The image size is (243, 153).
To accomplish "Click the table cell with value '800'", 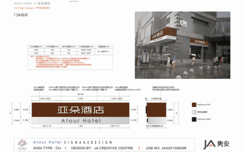I will [x=52, y=50].
